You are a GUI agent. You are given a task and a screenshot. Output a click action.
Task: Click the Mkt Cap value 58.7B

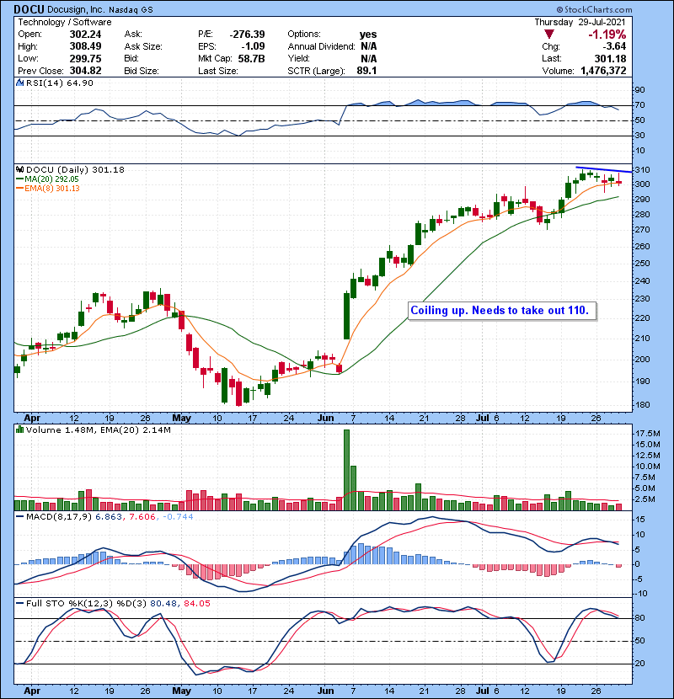[251, 59]
